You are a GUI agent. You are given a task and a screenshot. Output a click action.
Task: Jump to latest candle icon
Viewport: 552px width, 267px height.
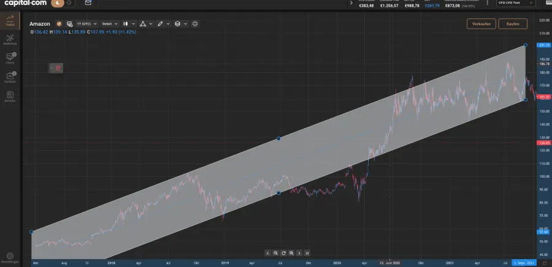[x=307, y=253]
